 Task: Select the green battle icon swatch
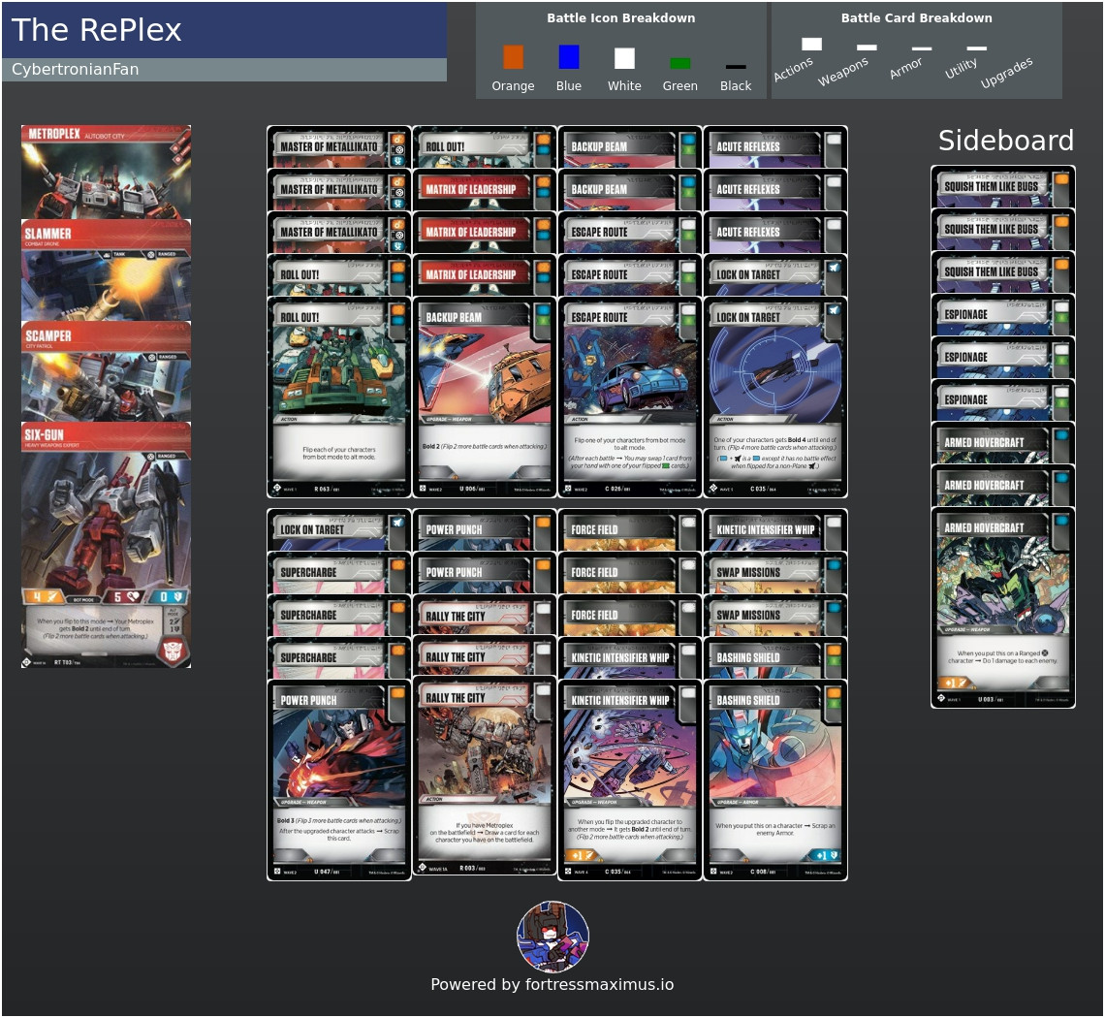click(x=680, y=63)
